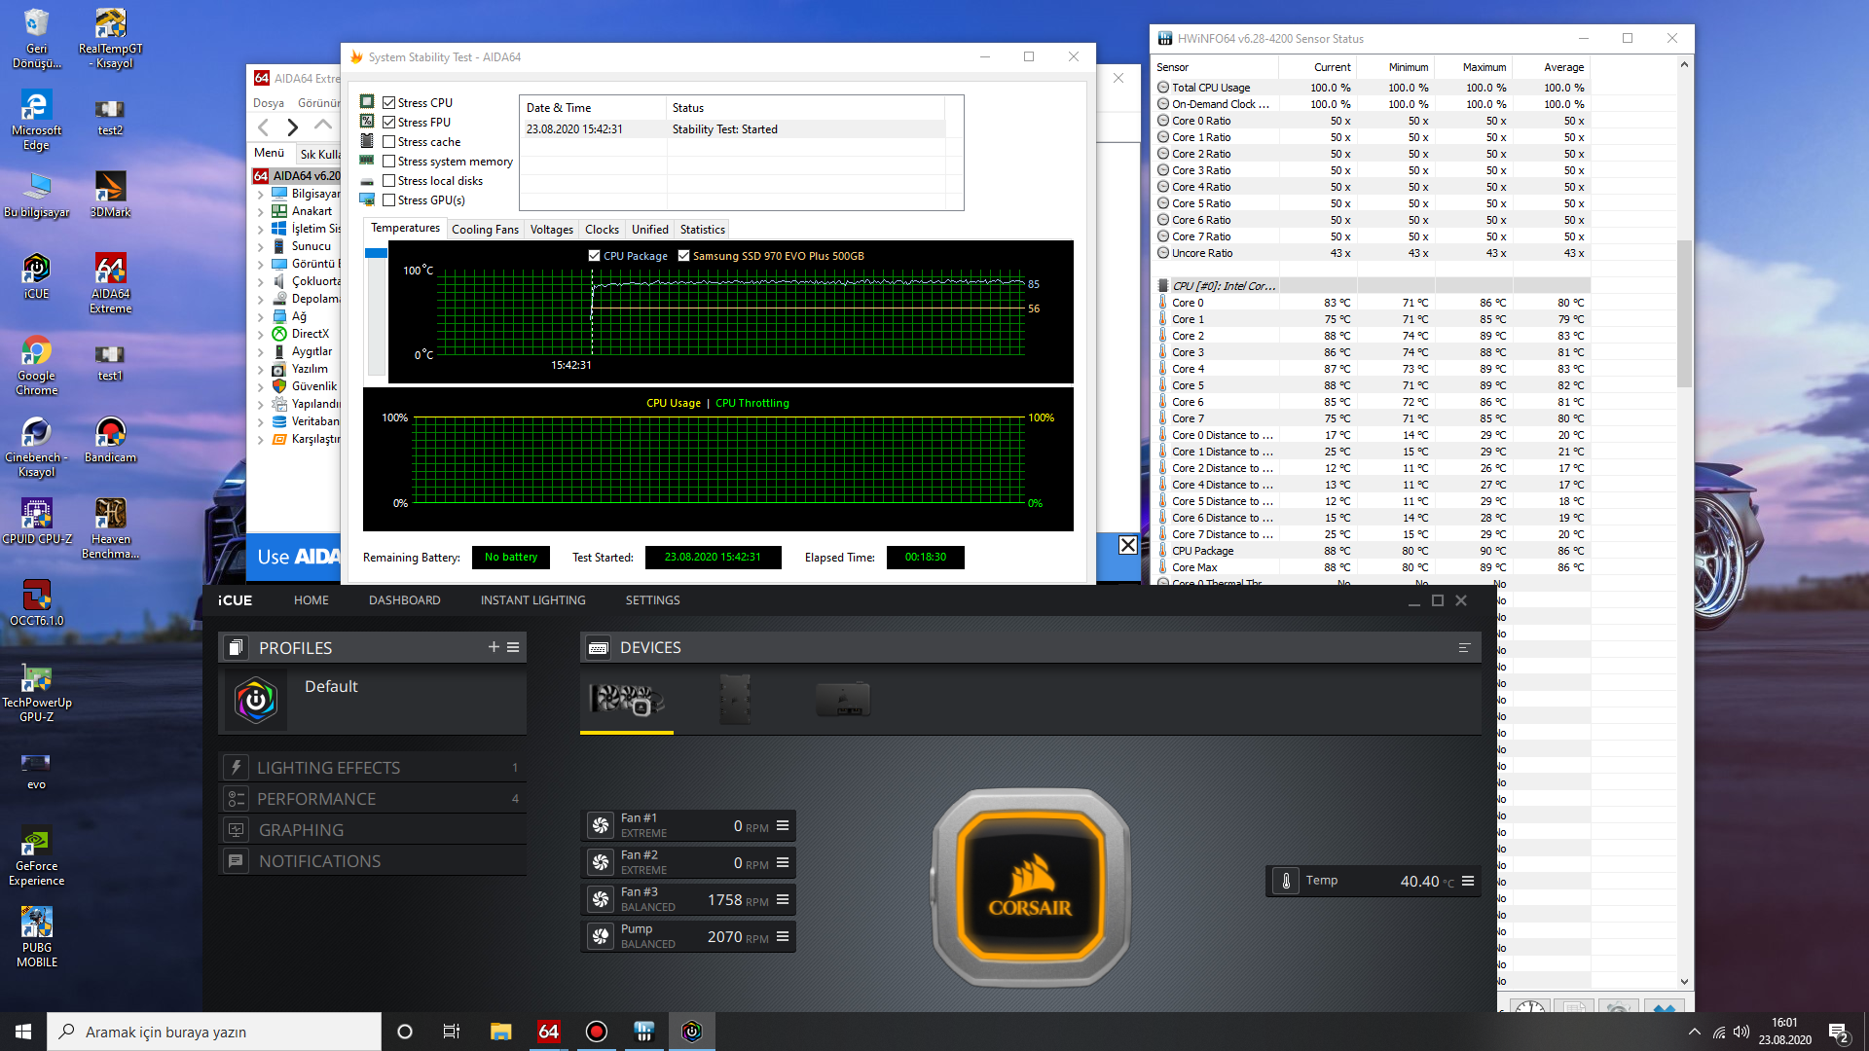Open OCCT6.1.0 desktop shortcut

[x=36, y=603]
